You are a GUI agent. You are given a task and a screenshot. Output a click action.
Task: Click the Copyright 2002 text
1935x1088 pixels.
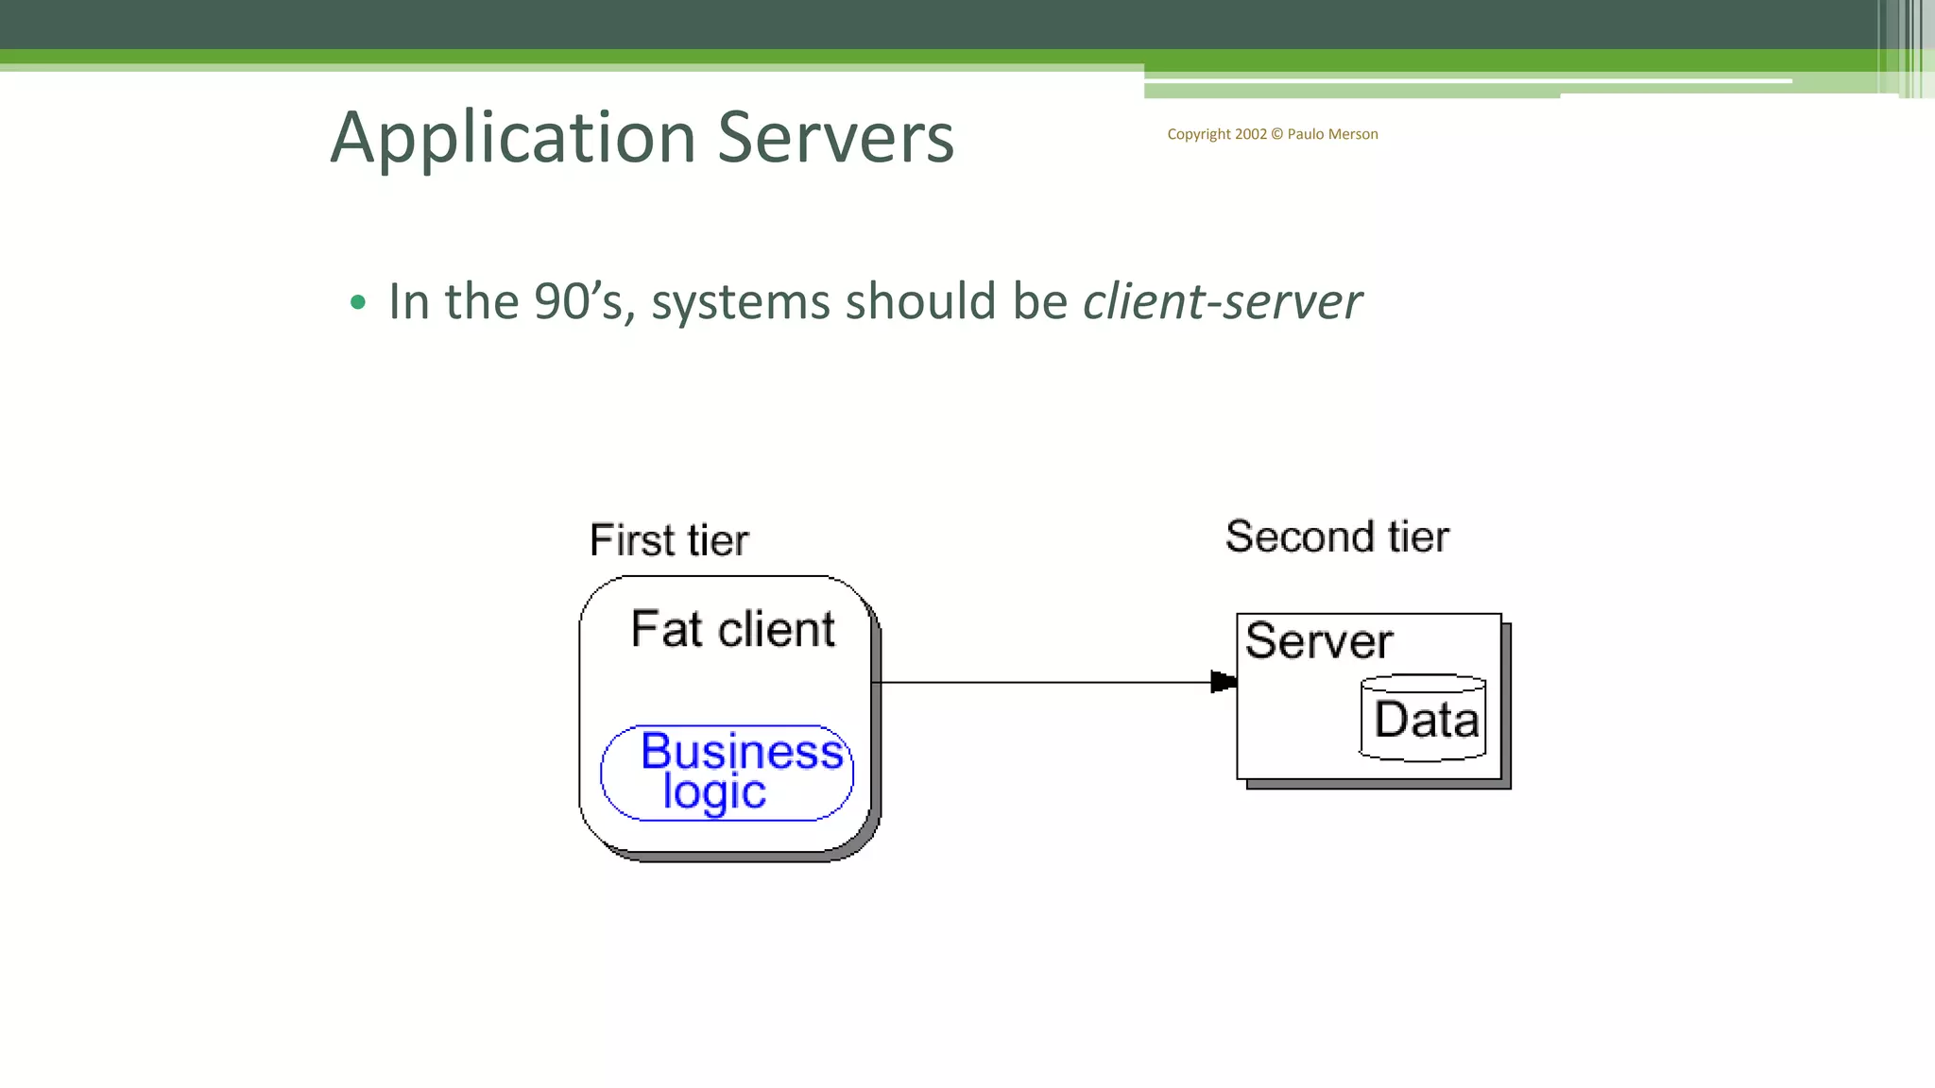pos(1217,134)
